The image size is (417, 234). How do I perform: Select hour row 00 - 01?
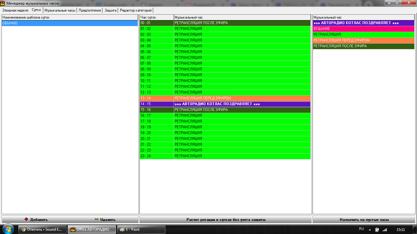tap(225, 23)
